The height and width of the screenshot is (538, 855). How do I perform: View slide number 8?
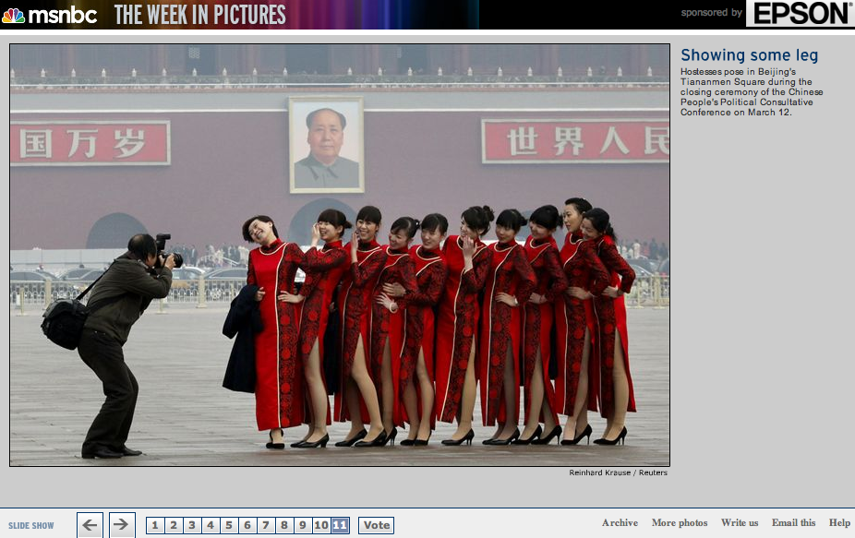[x=284, y=525]
